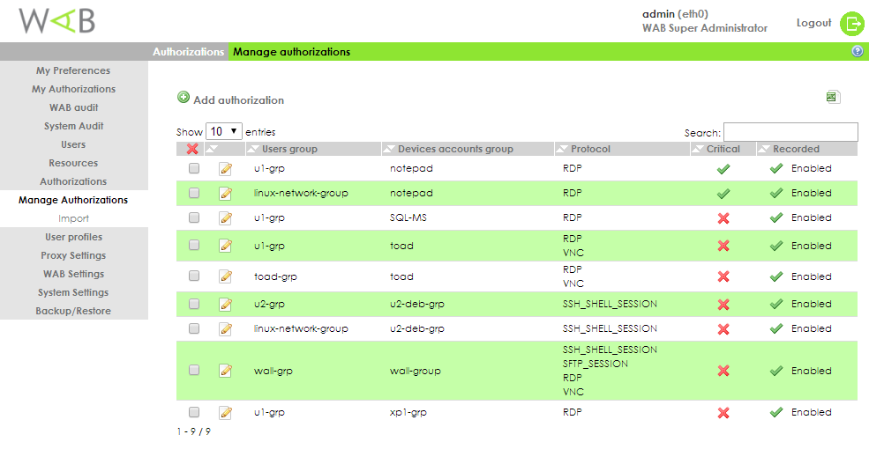Check the linux-network-group notepad row
This screenshot has height=464, width=869.
[x=194, y=193]
